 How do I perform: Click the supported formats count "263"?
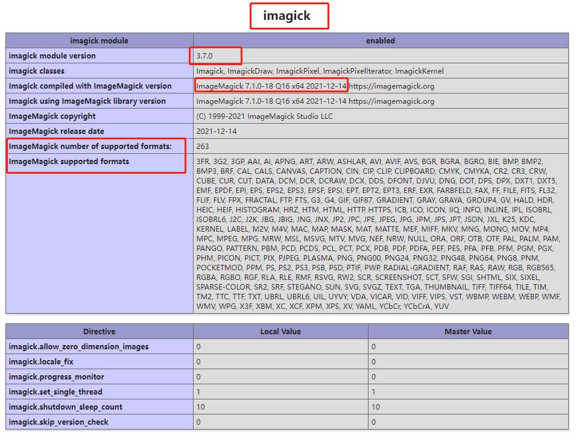pos(203,146)
